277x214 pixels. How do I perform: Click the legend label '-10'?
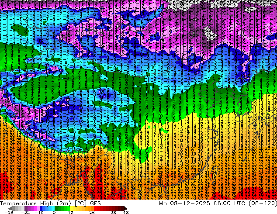(x=39, y=212)
